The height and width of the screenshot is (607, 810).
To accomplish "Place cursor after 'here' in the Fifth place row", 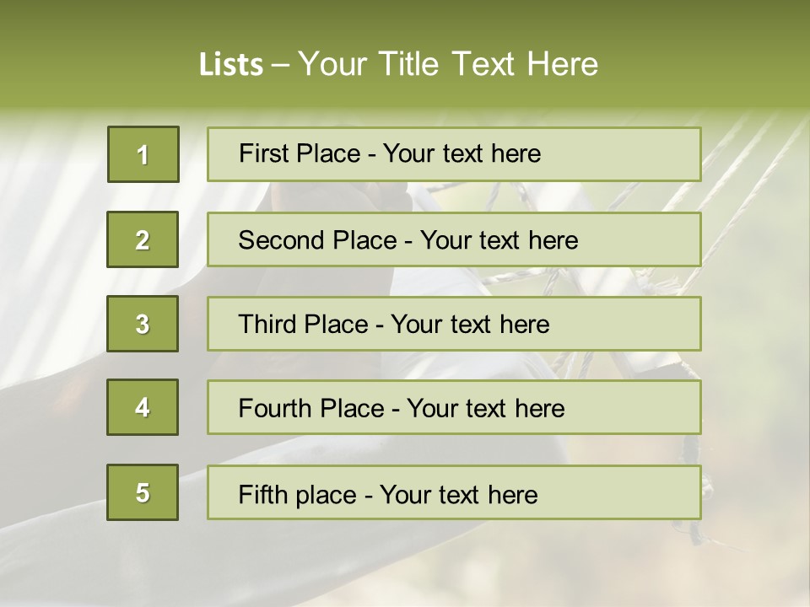I will point(538,494).
